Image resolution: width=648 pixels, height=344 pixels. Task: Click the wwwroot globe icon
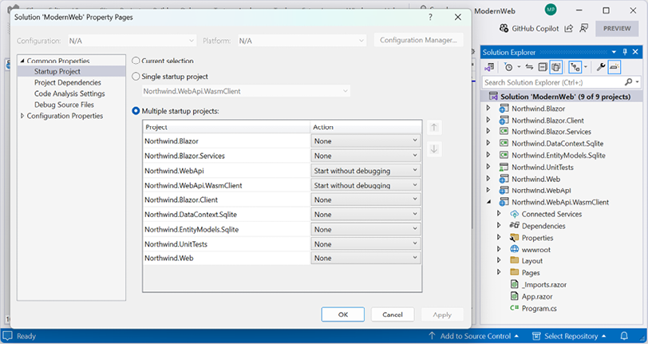pyautogui.click(x=514, y=249)
